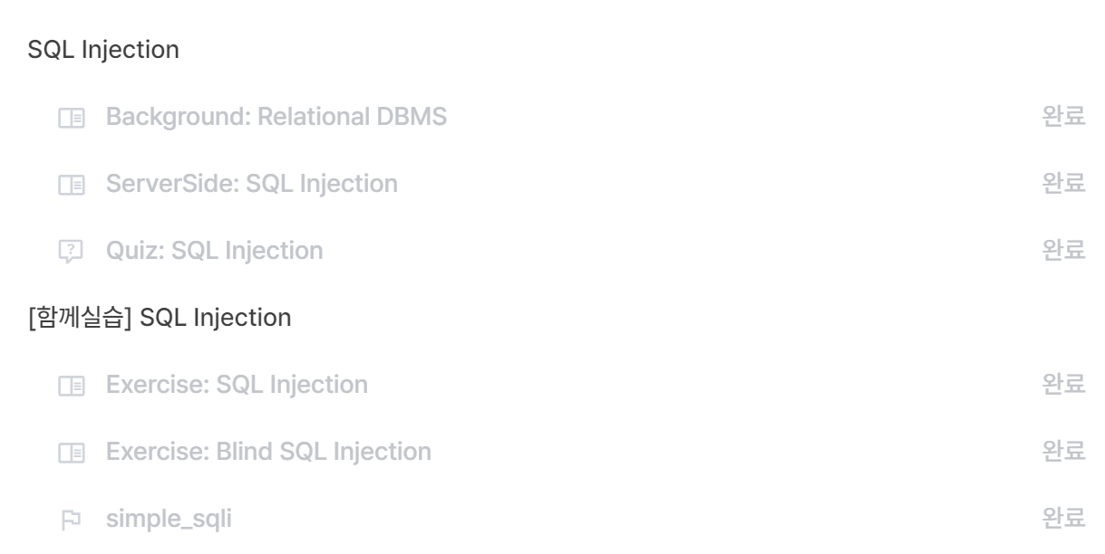Viewport: 1105px width, 554px height.
Task: Click the flag icon beside simple_sqli
Action: [69, 519]
